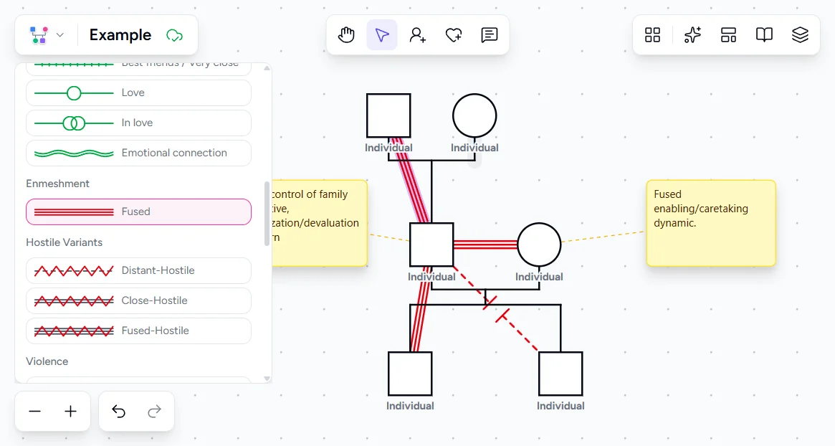
Task: Select the Fused-Hostile line type
Action: point(138,331)
